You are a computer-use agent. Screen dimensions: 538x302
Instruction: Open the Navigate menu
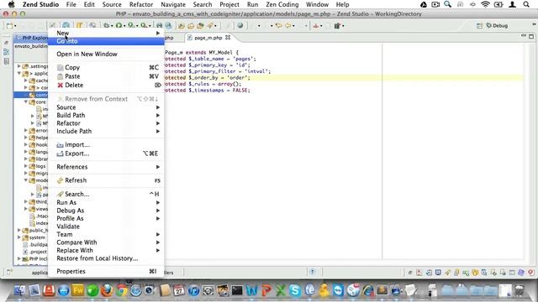pos(173,4)
